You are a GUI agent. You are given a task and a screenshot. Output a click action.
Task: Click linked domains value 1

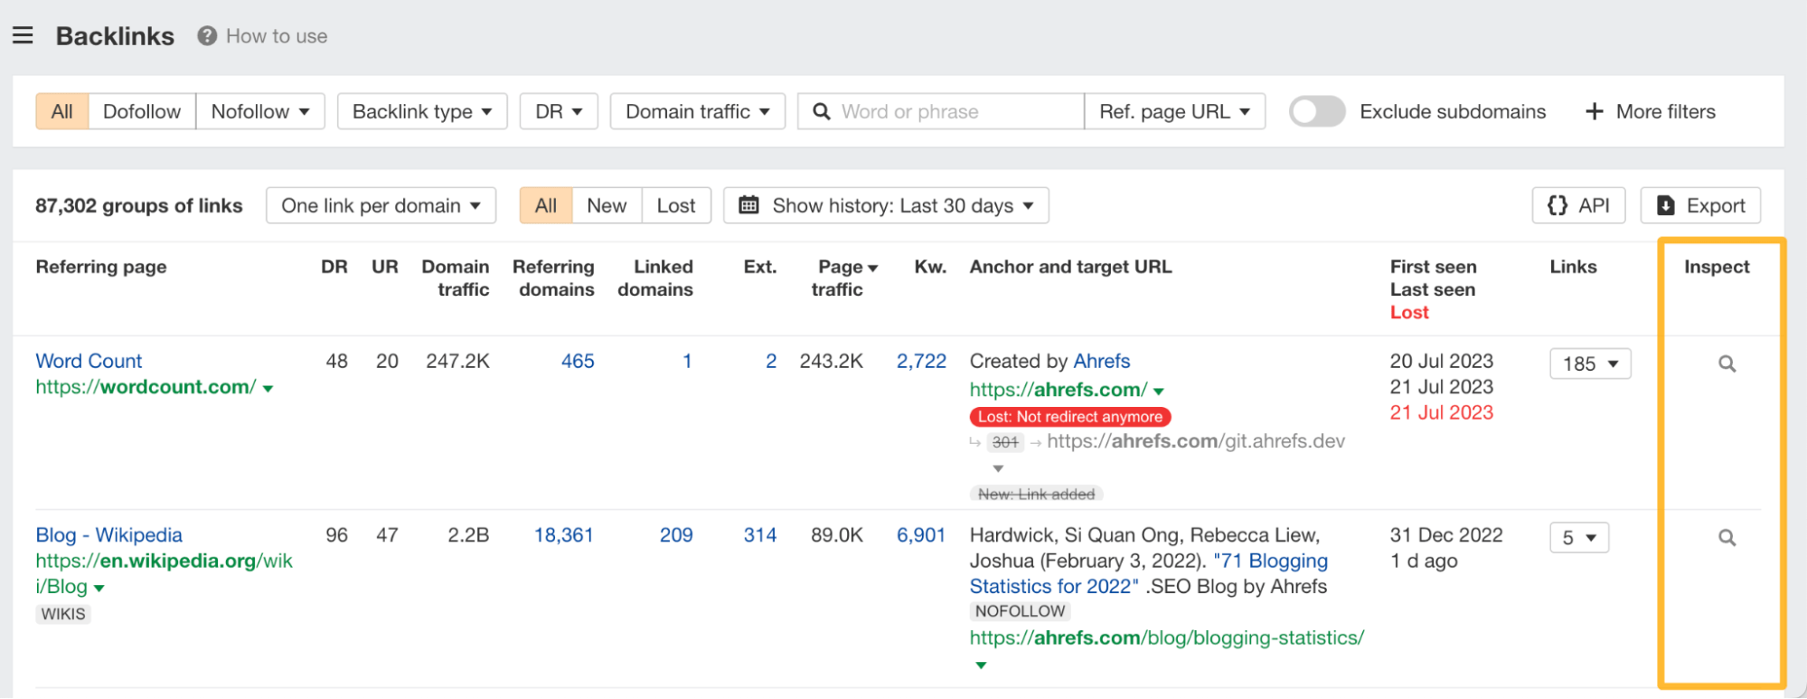(687, 361)
